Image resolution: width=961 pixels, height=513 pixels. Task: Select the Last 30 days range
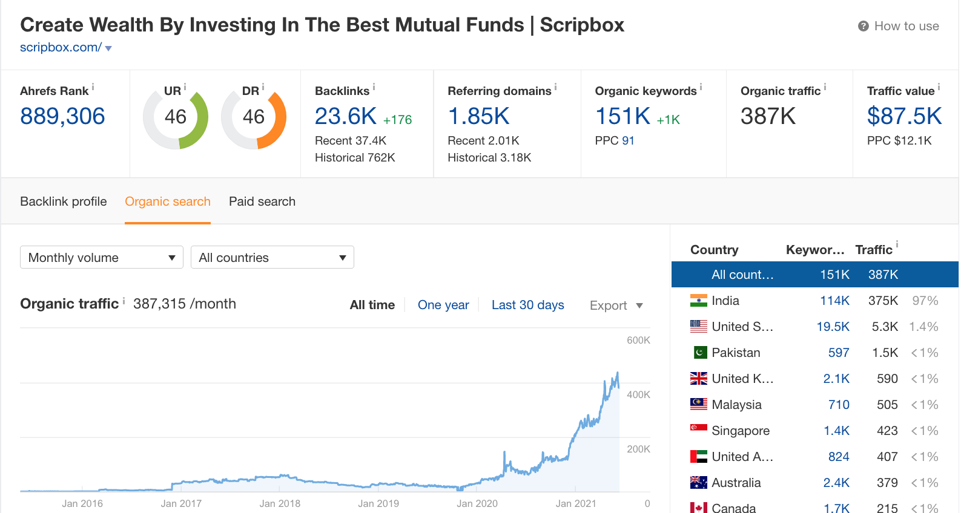pos(527,305)
